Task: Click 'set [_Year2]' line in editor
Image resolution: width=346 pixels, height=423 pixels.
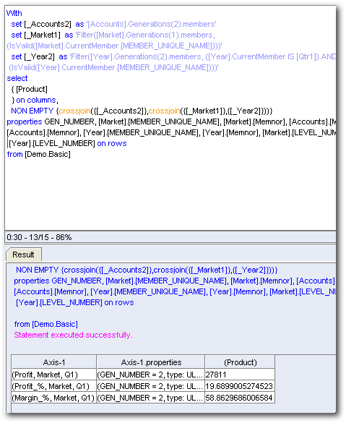Action: 173,56
